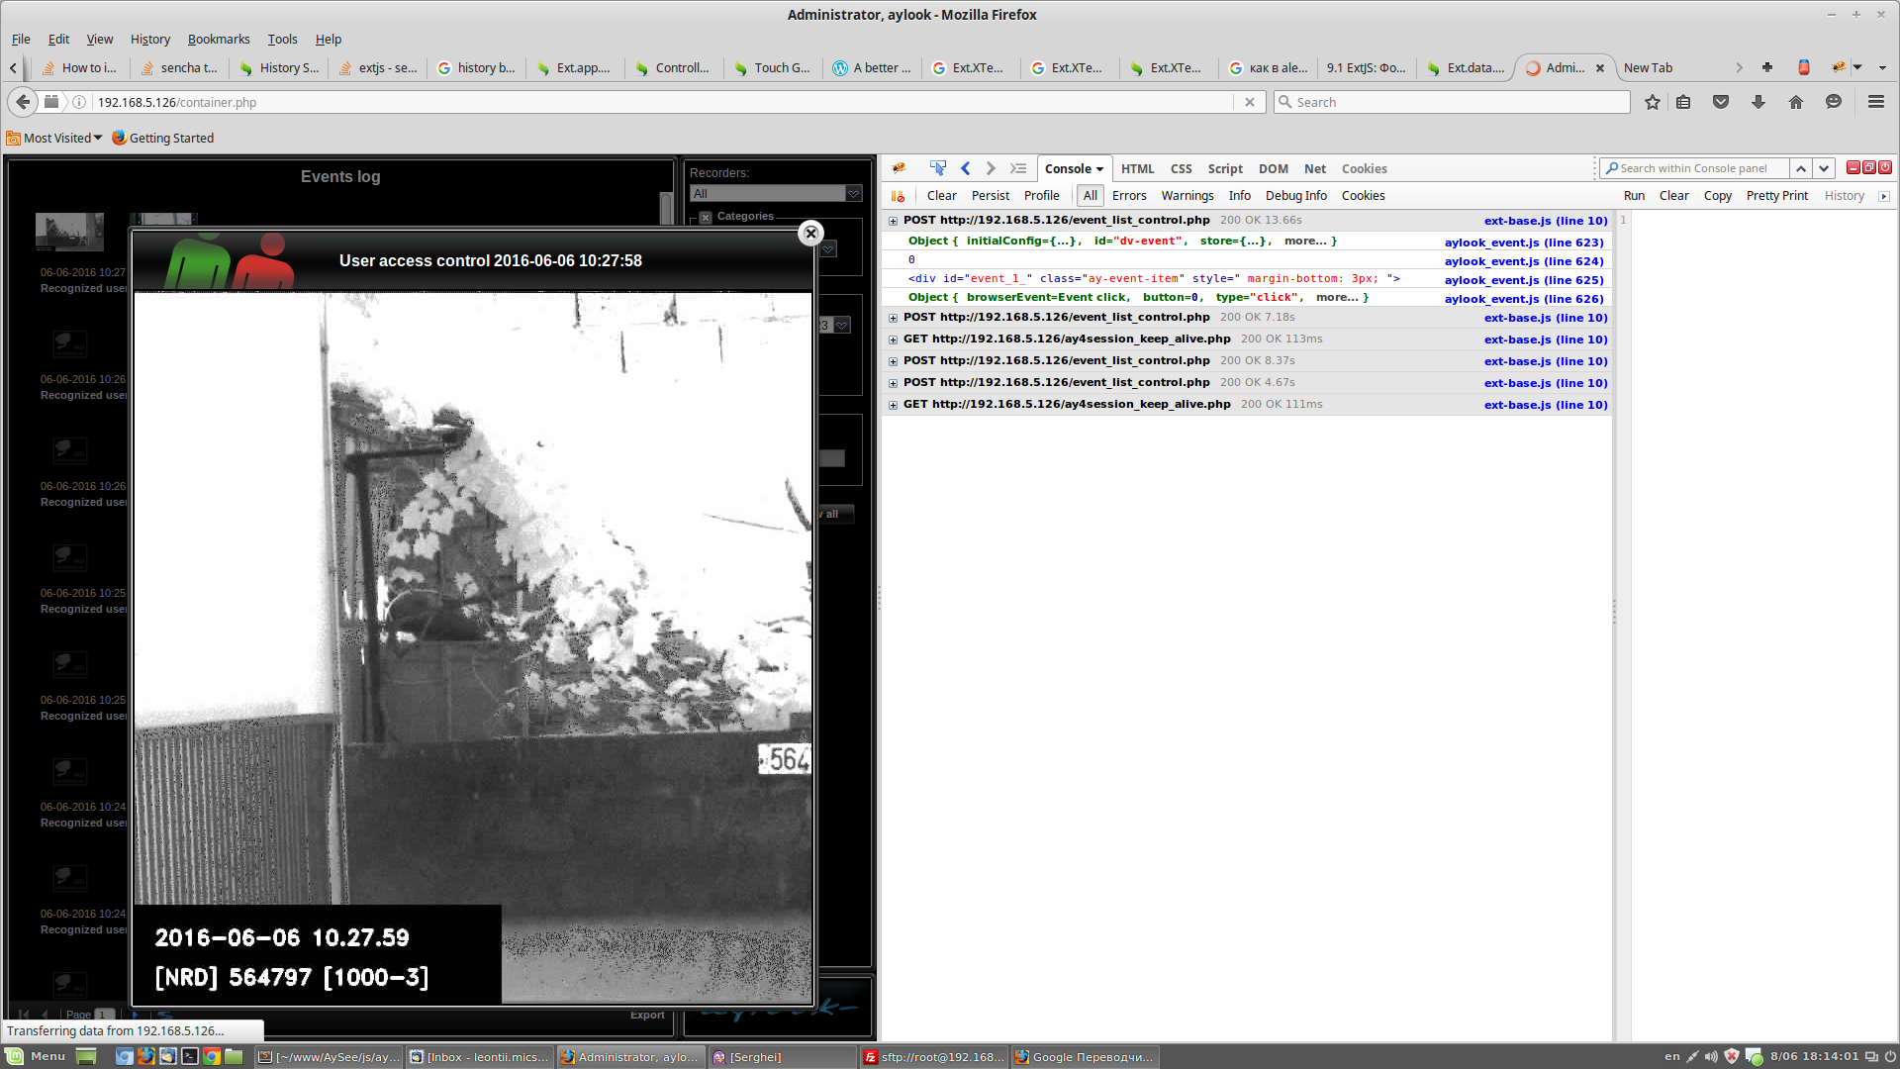
Task: Click Pretty Print button
Action: pyautogui.click(x=1776, y=196)
